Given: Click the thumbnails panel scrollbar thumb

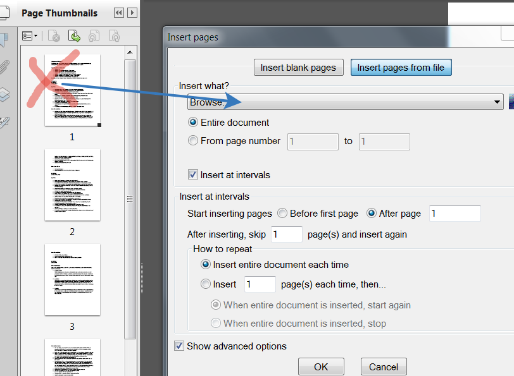Looking at the screenshot, I should [130, 199].
